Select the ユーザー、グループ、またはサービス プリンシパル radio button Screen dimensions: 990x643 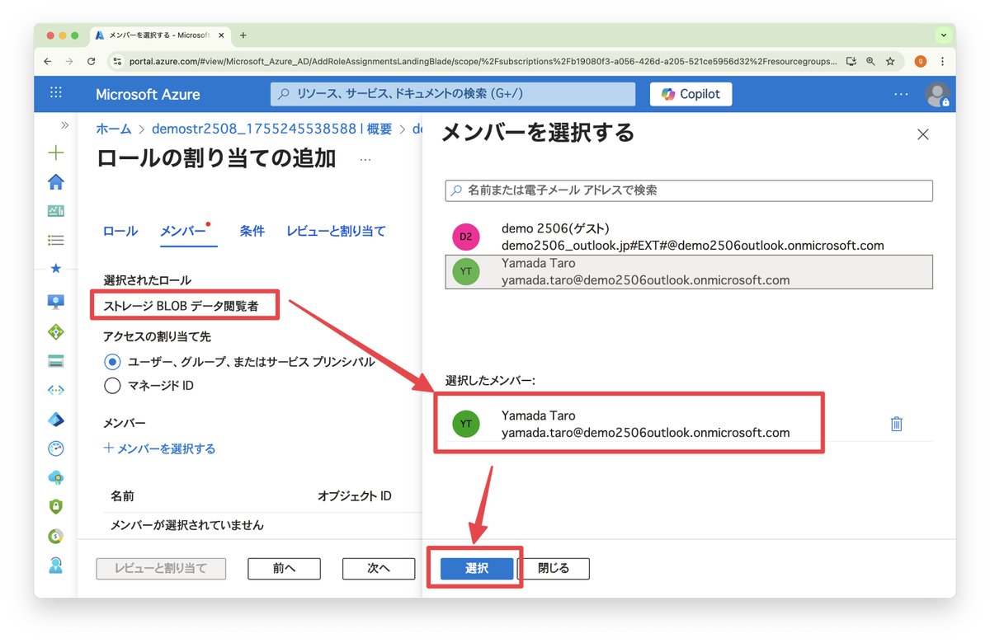112,361
